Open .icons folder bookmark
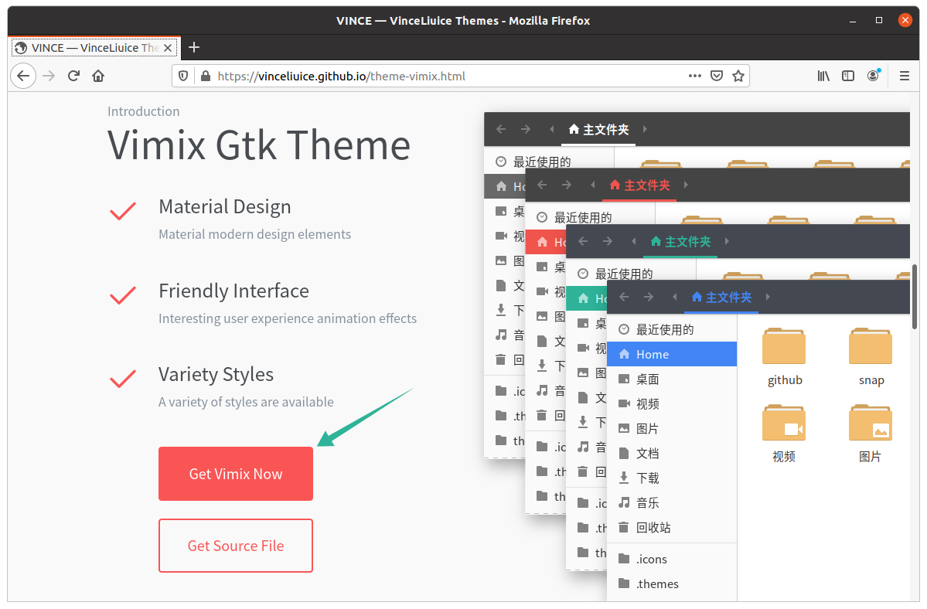This screenshot has height=609, width=927. point(672,560)
